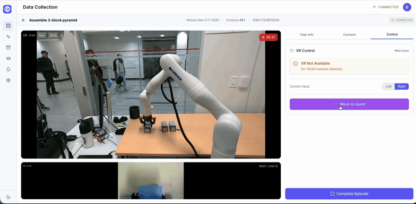Switch to the Task Info tab
The width and height of the screenshot is (416, 204).
click(x=306, y=35)
